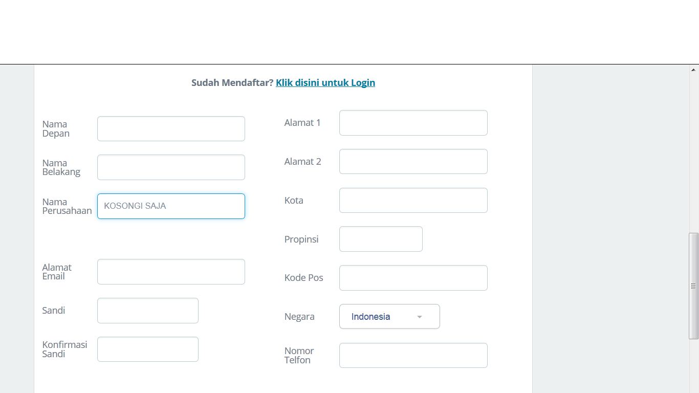Click the scrollbar track above the thumb
The image size is (699, 393).
(x=694, y=154)
